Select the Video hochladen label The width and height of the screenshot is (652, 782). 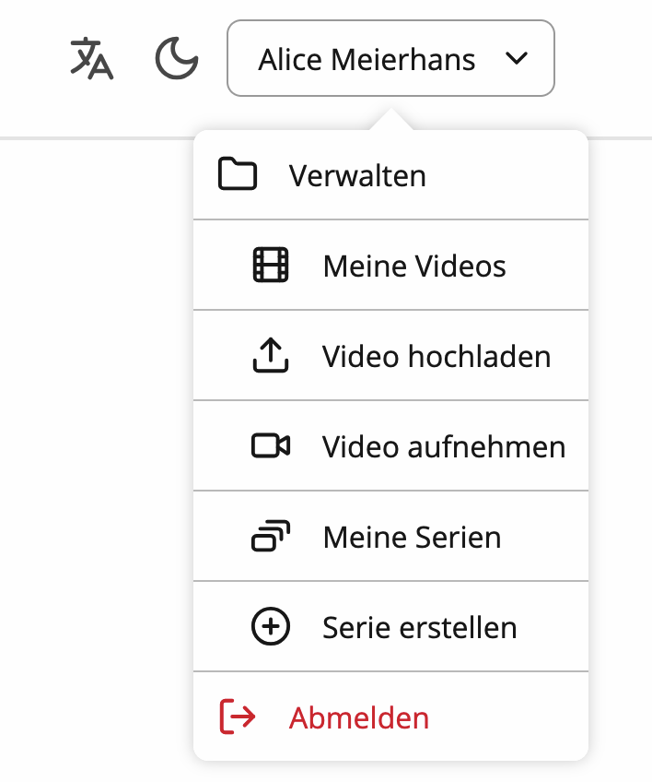coord(437,357)
